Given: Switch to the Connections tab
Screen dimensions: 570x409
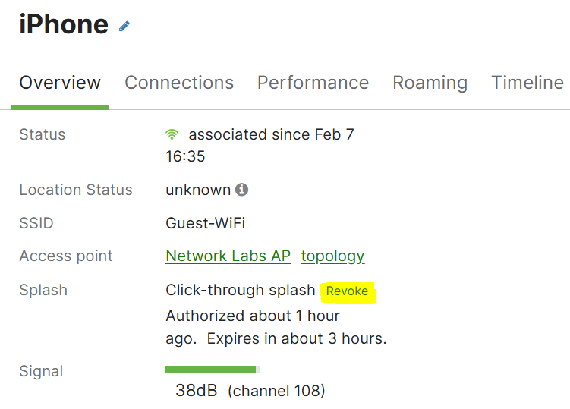Looking at the screenshot, I should point(179,83).
